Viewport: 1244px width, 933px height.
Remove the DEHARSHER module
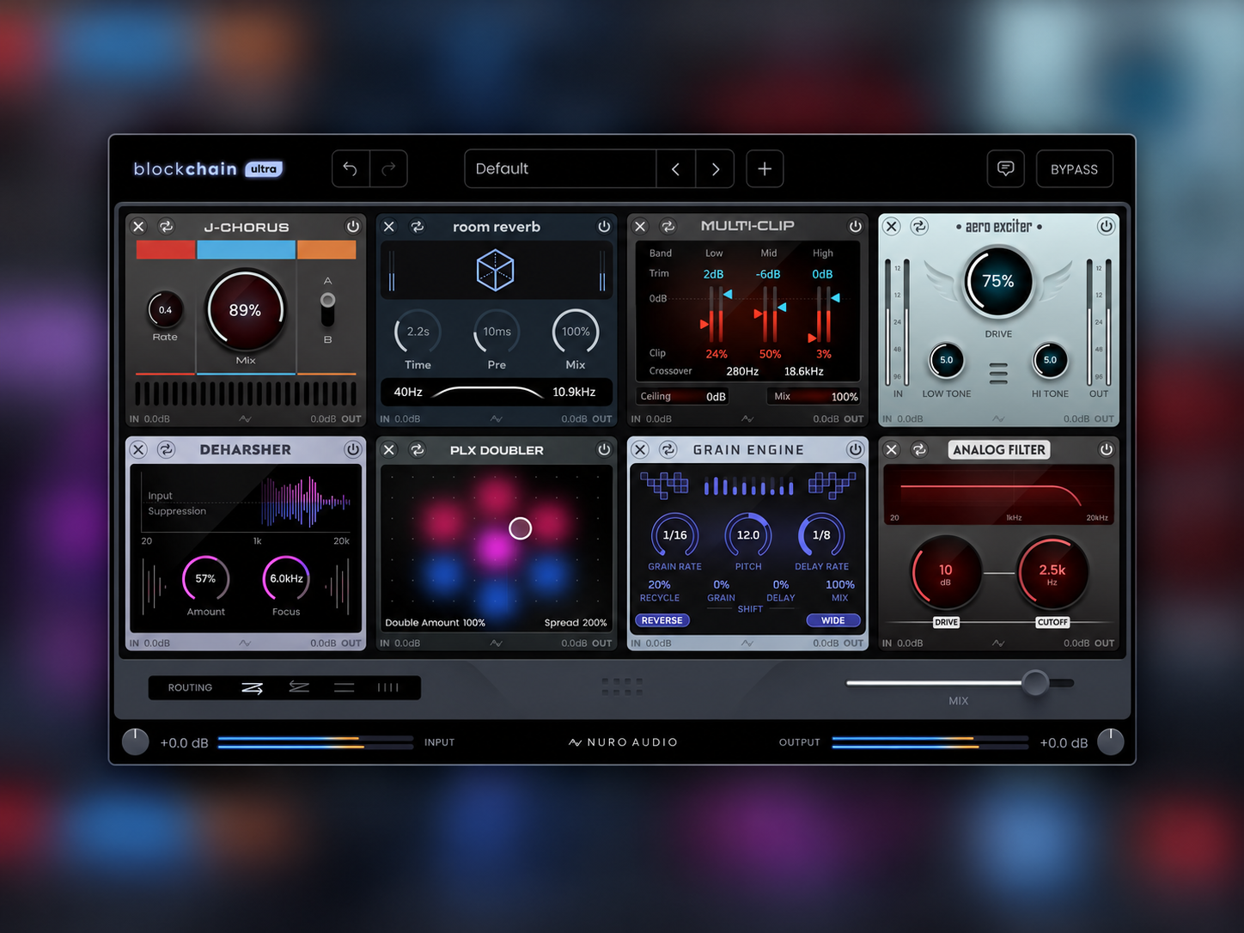[x=138, y=449]
